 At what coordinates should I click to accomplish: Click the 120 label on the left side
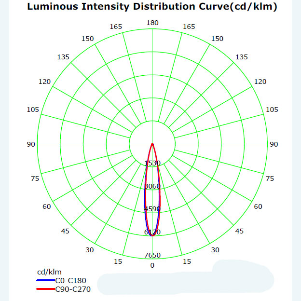click(44, 82)
